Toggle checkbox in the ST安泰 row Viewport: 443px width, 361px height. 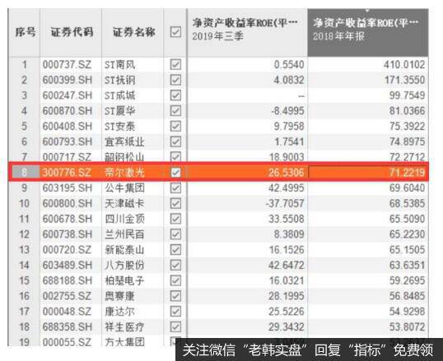click(x=175, y=126)
